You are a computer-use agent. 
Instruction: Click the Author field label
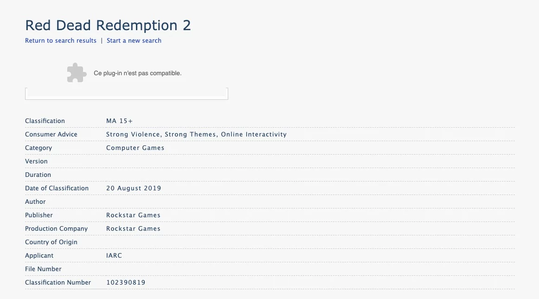coord(35,201)
